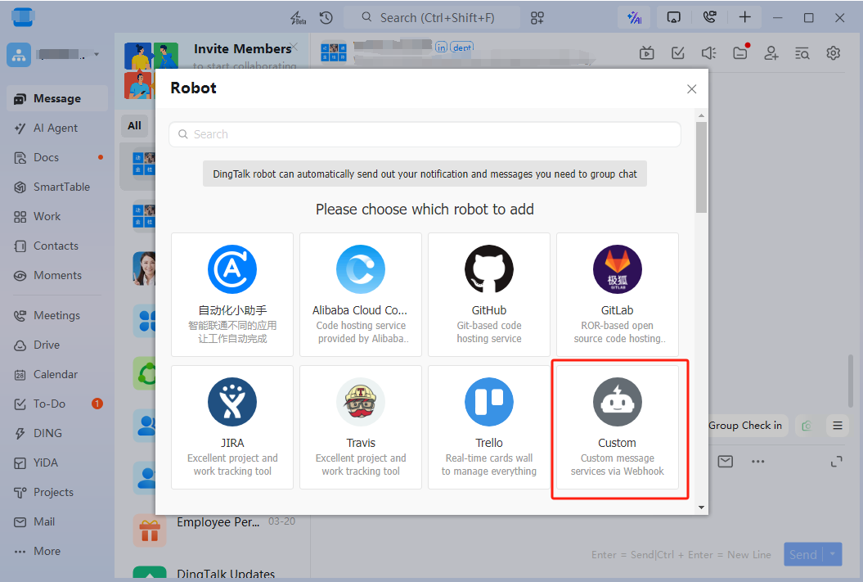
Task: Expand the organization name dropdown
Action: 97,55
